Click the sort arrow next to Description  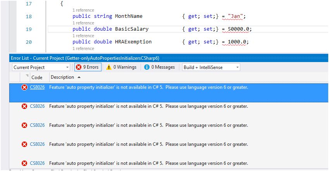(x=79, y=77)
